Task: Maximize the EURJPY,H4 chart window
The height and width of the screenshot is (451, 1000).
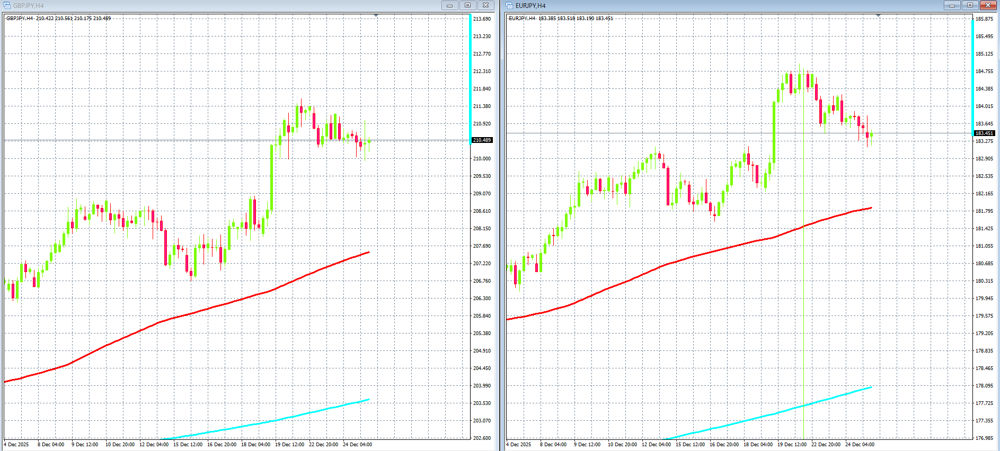Action: (970, 5)
